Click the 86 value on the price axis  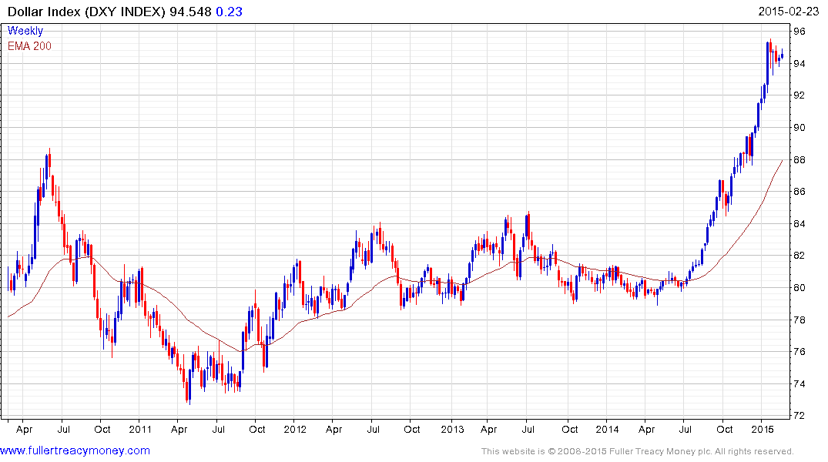coord(800,192)
